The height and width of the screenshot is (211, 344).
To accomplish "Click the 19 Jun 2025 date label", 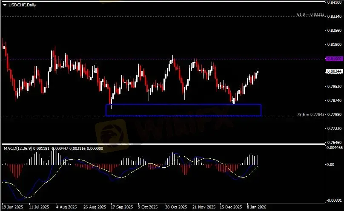I will tap(13, 207).
